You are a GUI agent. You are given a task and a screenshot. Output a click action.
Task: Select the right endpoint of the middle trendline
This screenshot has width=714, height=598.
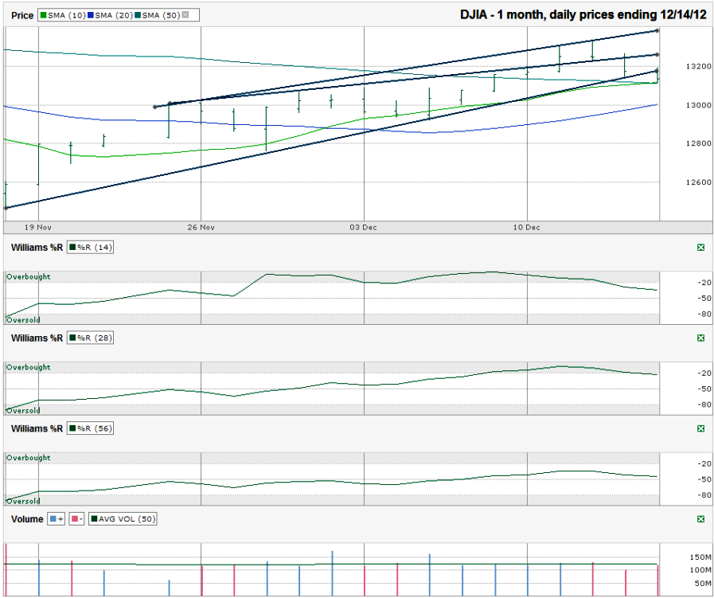657,55
